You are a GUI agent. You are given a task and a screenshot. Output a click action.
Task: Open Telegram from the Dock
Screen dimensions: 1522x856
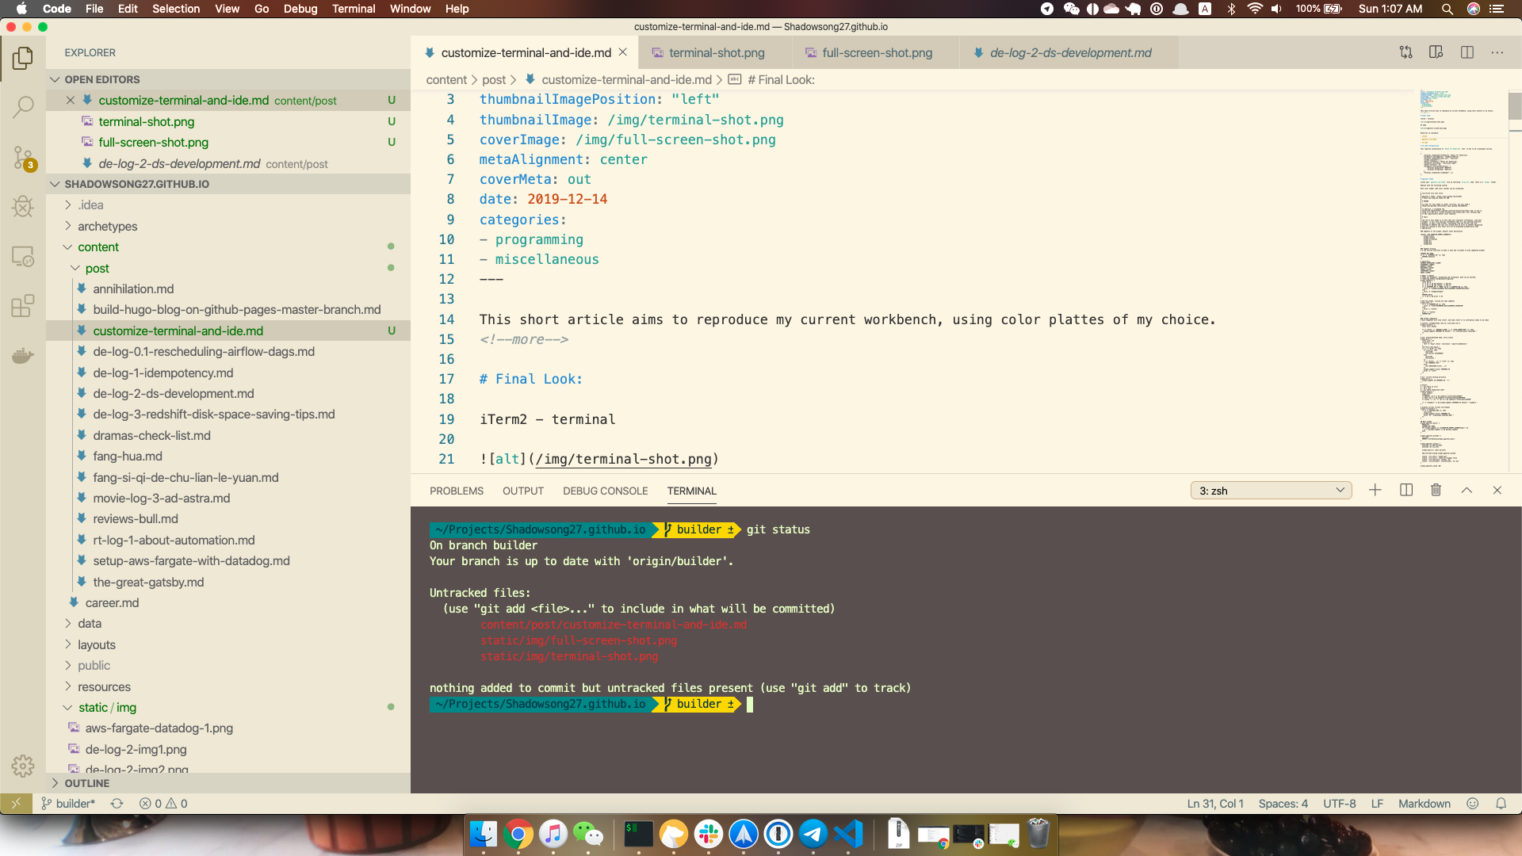pos(813,834)
